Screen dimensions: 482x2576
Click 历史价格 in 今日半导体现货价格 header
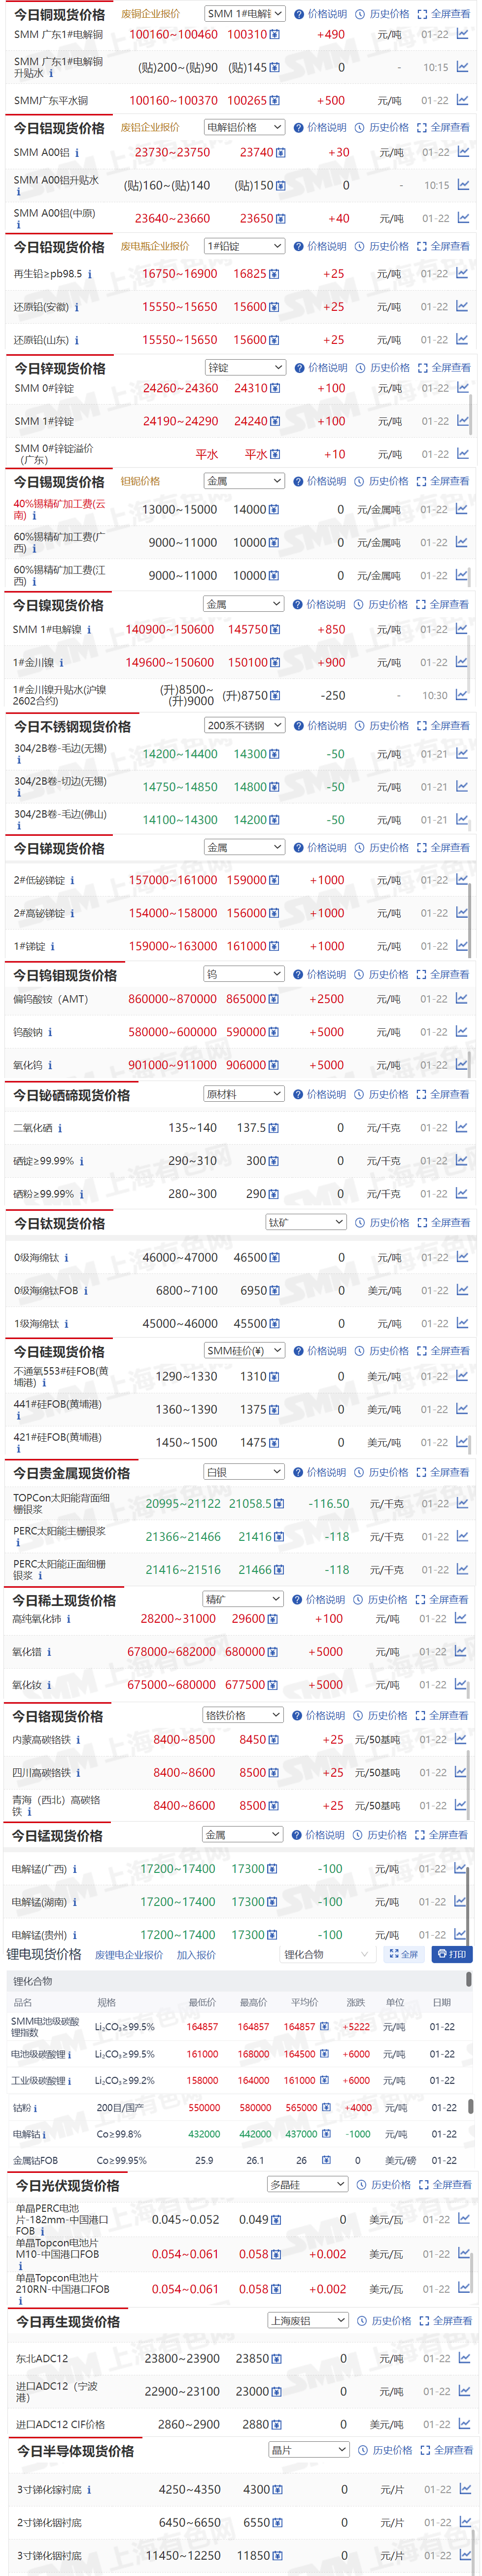pos(385,2450)
